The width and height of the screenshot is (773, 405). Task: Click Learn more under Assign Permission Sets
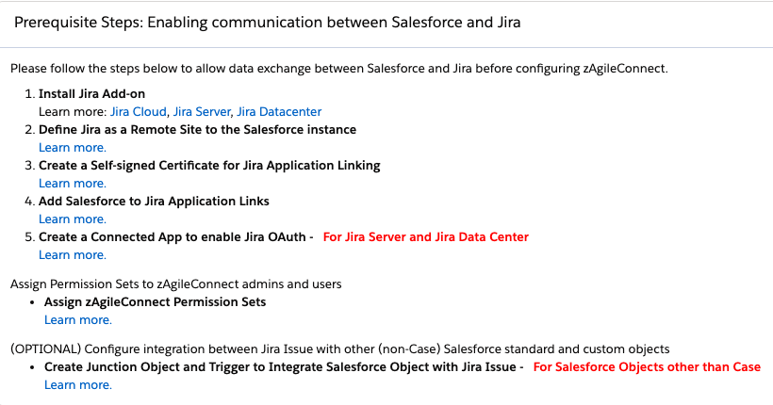coord(78,319)
